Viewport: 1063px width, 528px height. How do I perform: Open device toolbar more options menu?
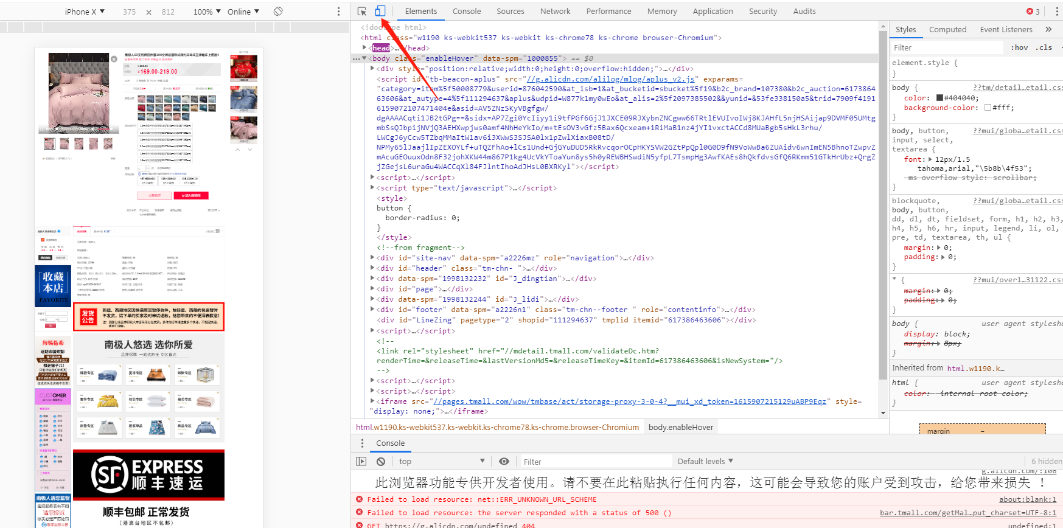pos(339,12)
